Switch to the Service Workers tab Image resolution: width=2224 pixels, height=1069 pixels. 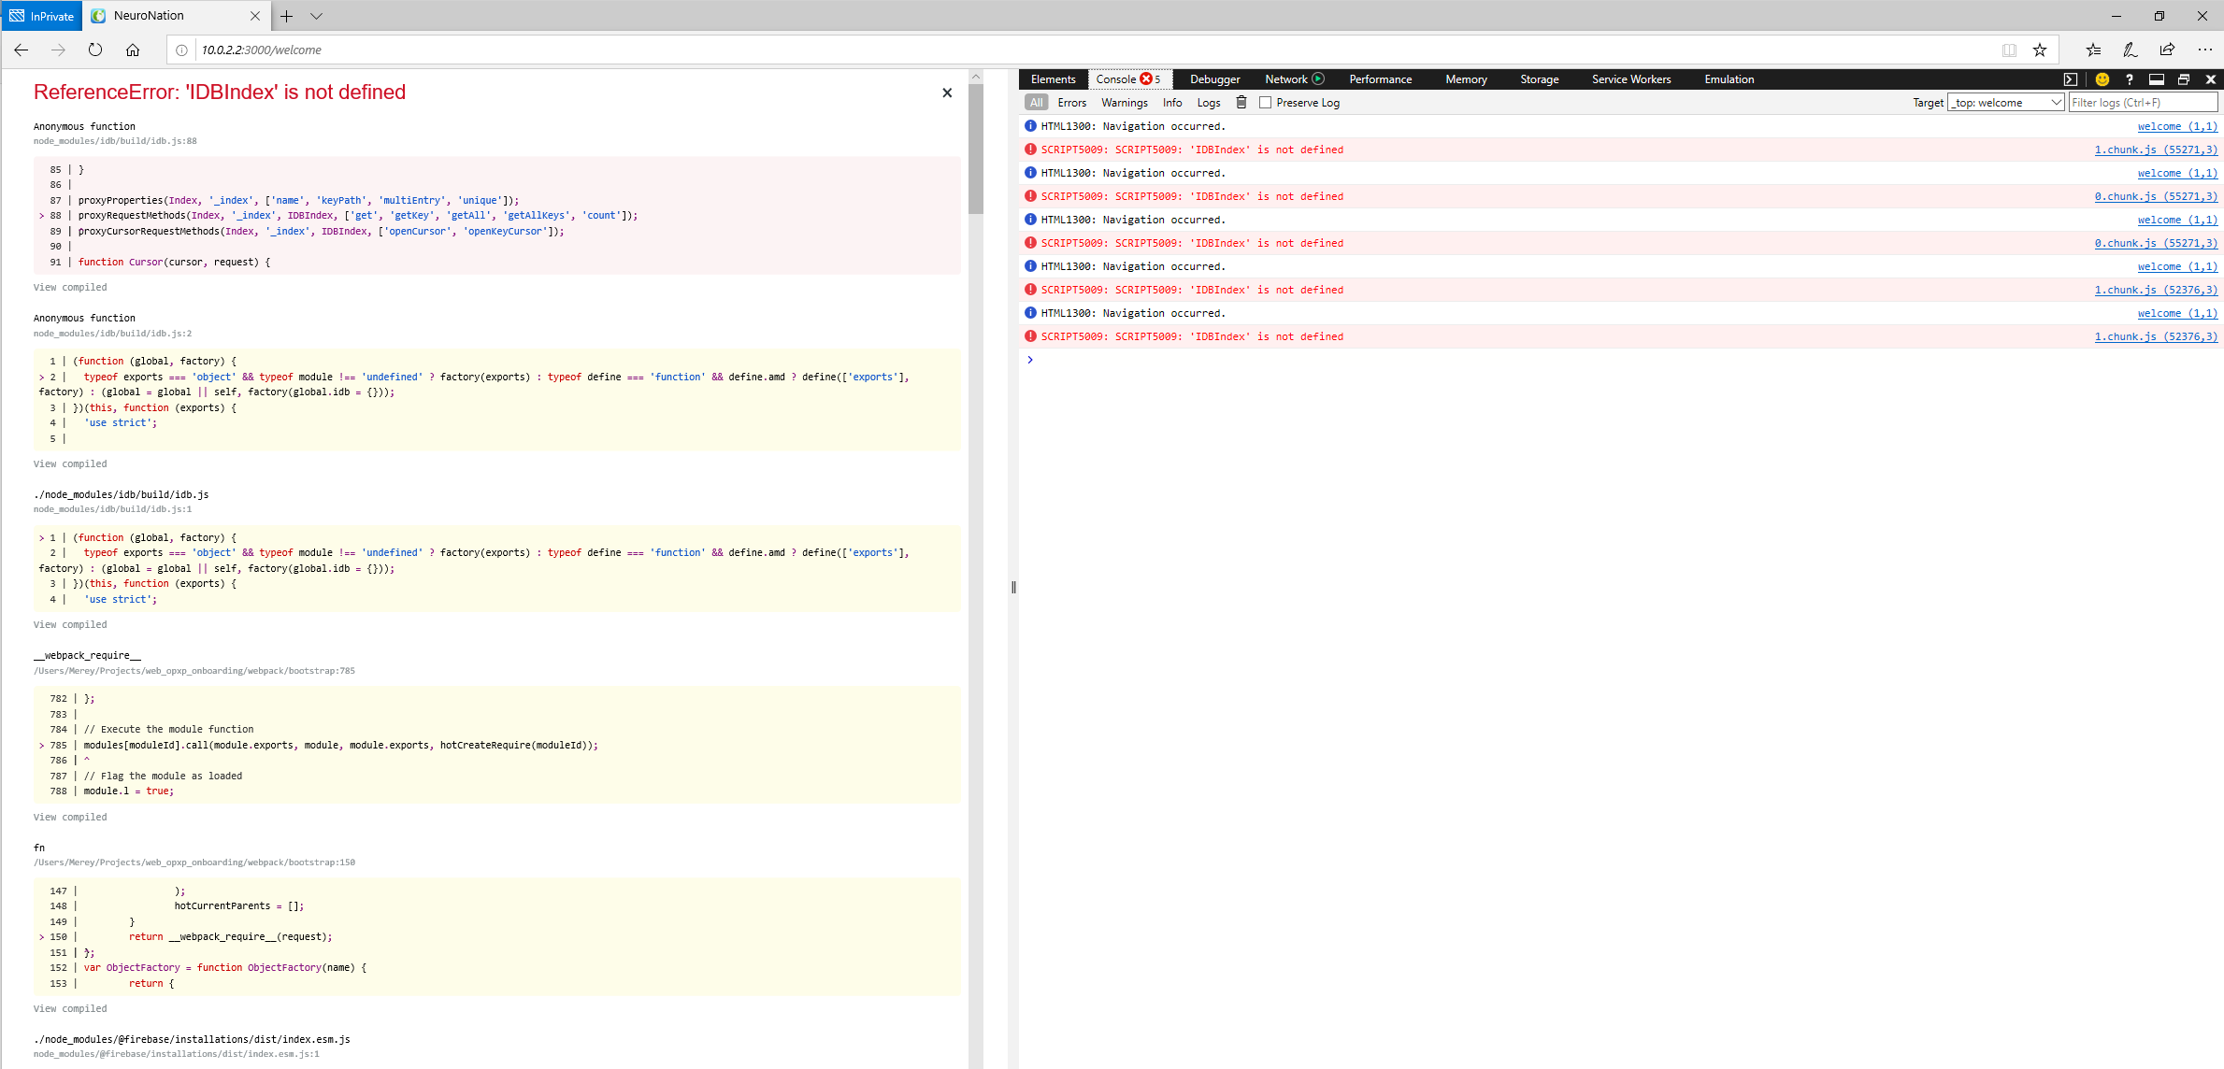click(x=1631, y=79)
